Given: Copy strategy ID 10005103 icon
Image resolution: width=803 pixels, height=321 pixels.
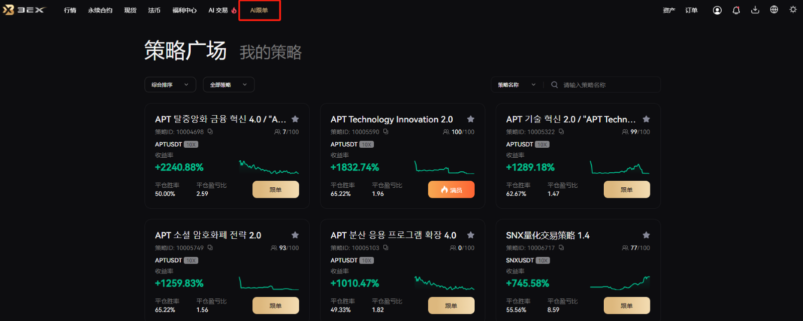Looking at the screenshot, I should [385, 248].
